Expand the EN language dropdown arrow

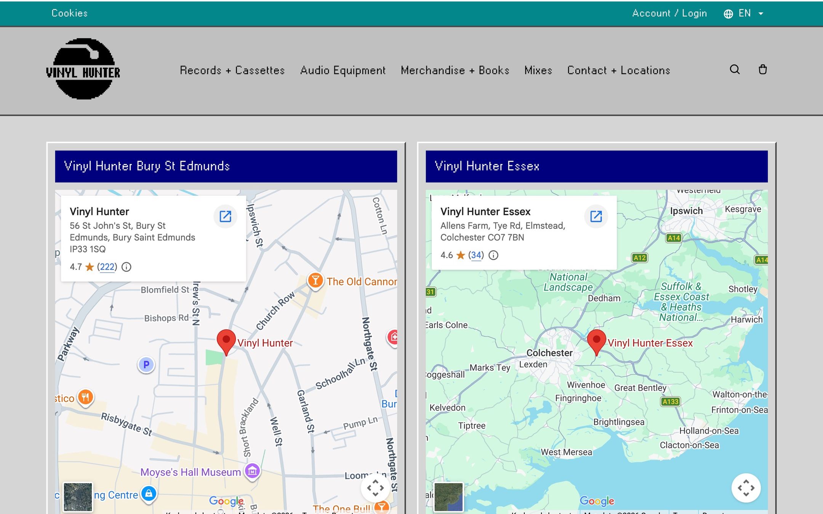pyautogui.click(x=761, y=14)
